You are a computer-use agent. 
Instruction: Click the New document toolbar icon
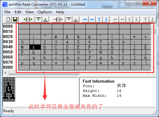(x=8, y=19)
